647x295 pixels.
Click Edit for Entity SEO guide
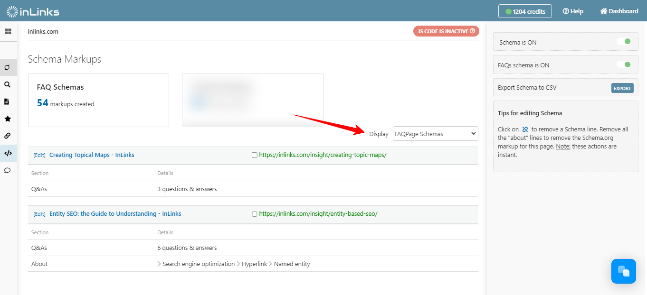point(39,214)
